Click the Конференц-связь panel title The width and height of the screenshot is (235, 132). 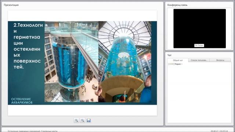[x=177, y=5]
